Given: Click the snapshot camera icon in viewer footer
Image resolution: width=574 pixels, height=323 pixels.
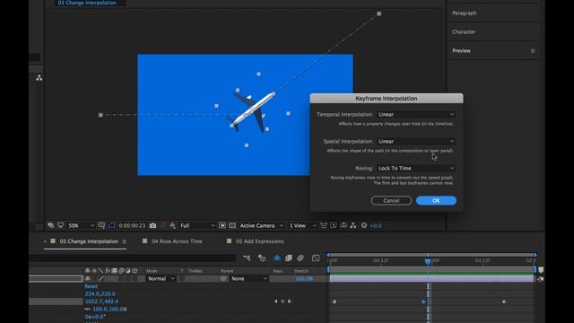Looking at the screenshot, I should pos(153,225).
